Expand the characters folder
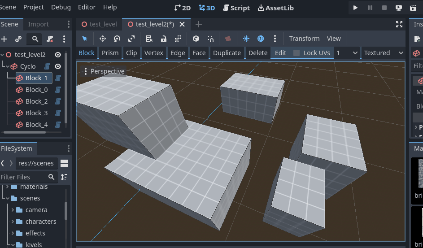Screen dimensions: 423x248 [x=13, y=221]
